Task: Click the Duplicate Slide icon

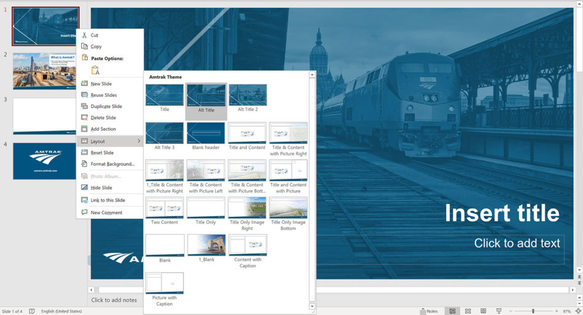Action: coord(85,106)
